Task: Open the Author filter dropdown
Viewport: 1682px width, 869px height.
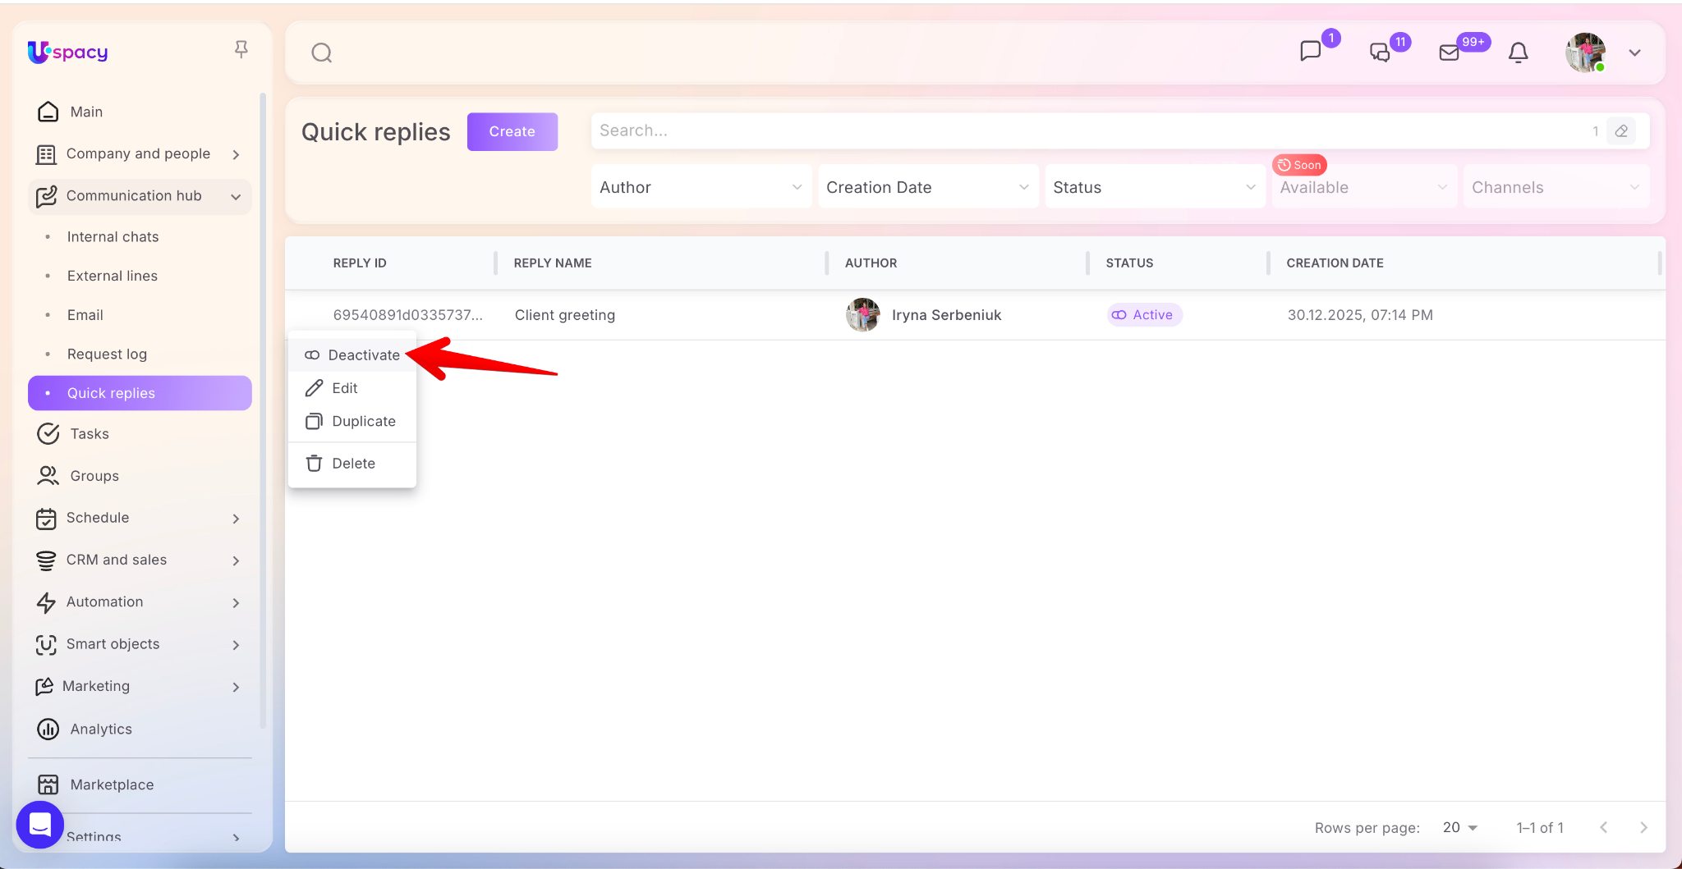Action: point(701,187)
